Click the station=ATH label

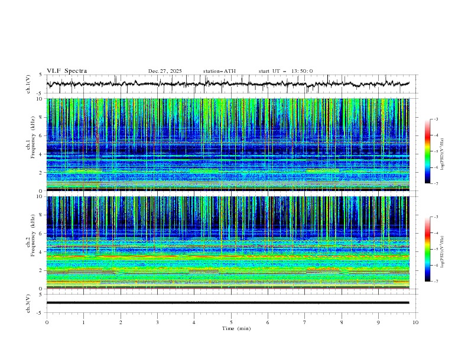[x=219, y=71]
